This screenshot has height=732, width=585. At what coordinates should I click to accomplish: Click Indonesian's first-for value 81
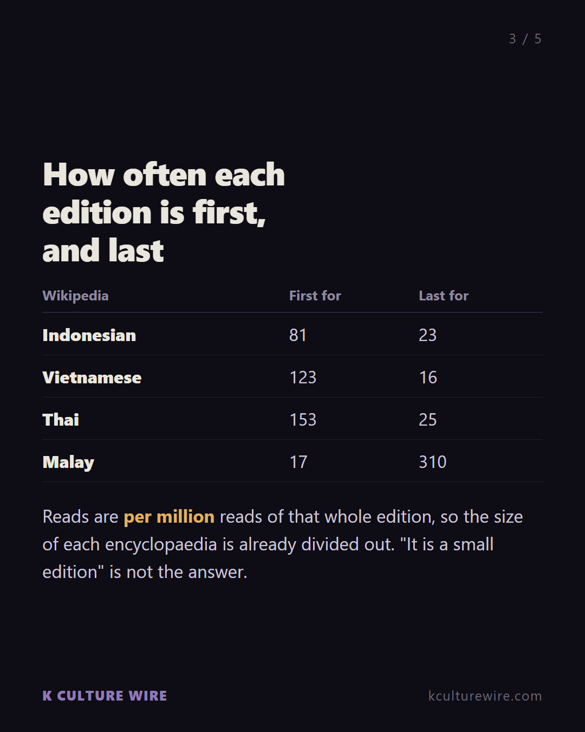[x=298, y=335]
